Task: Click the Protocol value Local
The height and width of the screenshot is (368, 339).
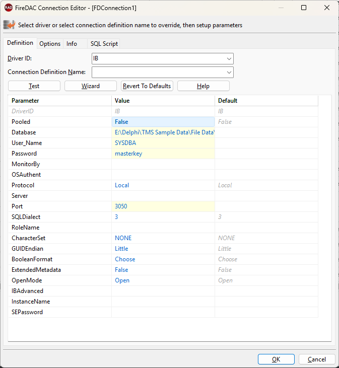Action: 163,185
